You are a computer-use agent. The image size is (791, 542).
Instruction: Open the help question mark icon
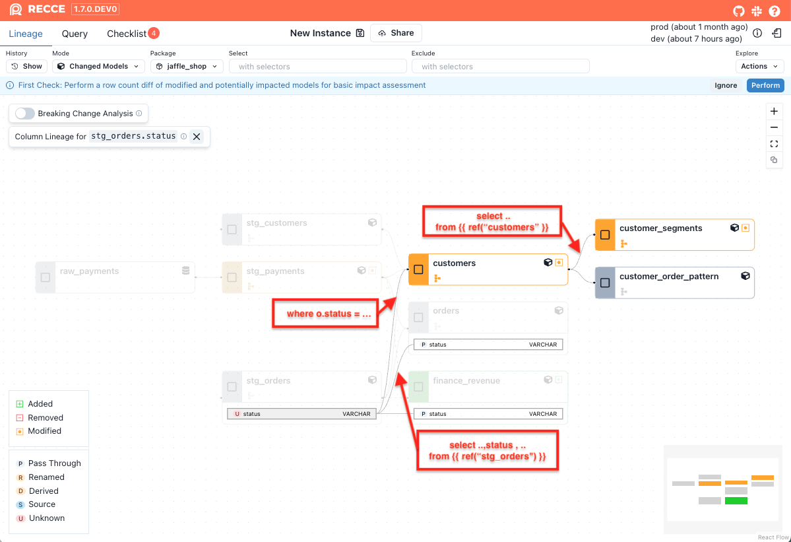(775, 11)
